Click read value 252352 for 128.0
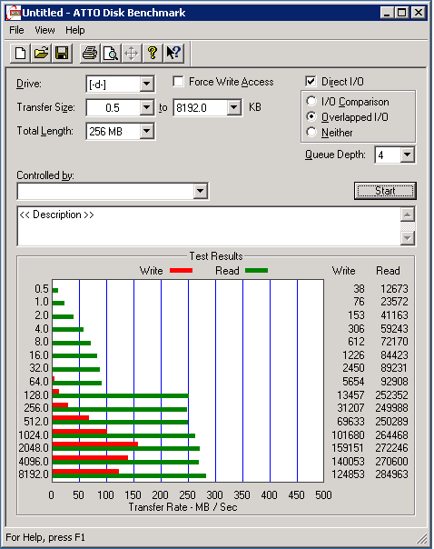 [391, 395]
